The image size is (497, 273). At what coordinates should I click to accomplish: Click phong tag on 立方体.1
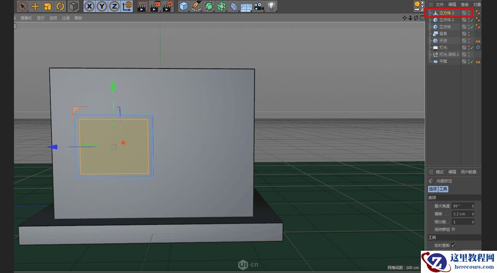pos(478,20)
